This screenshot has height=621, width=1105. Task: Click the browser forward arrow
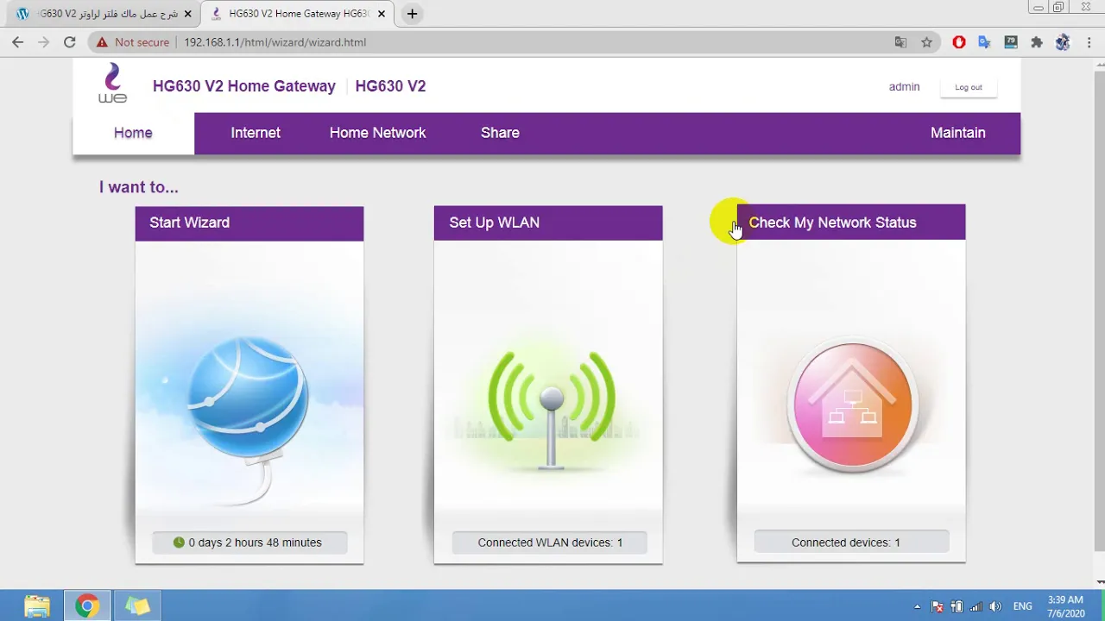pyautogui.click(x=44, y=42)
